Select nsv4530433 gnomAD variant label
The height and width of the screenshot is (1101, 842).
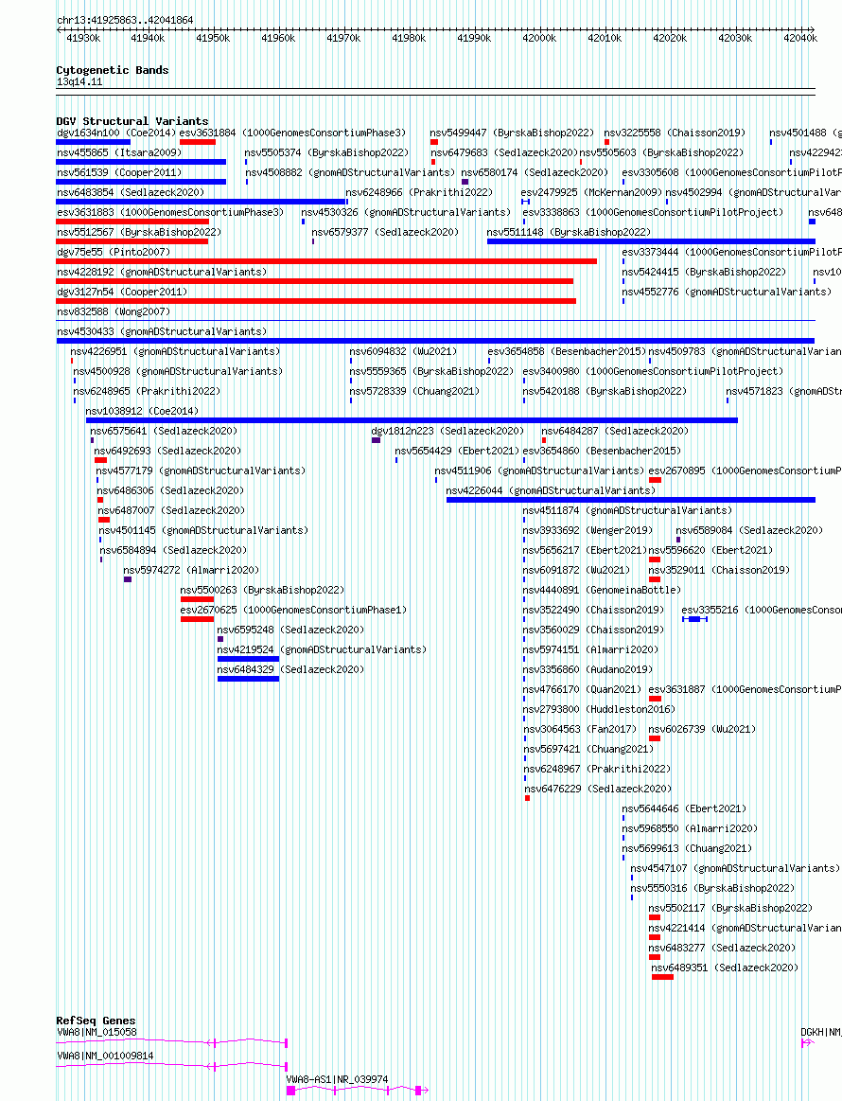tap(162, 331)
